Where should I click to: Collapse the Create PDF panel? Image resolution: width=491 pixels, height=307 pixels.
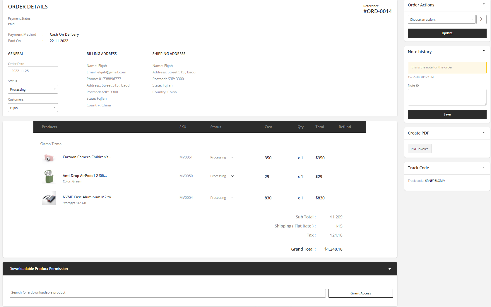pos(483,132)
